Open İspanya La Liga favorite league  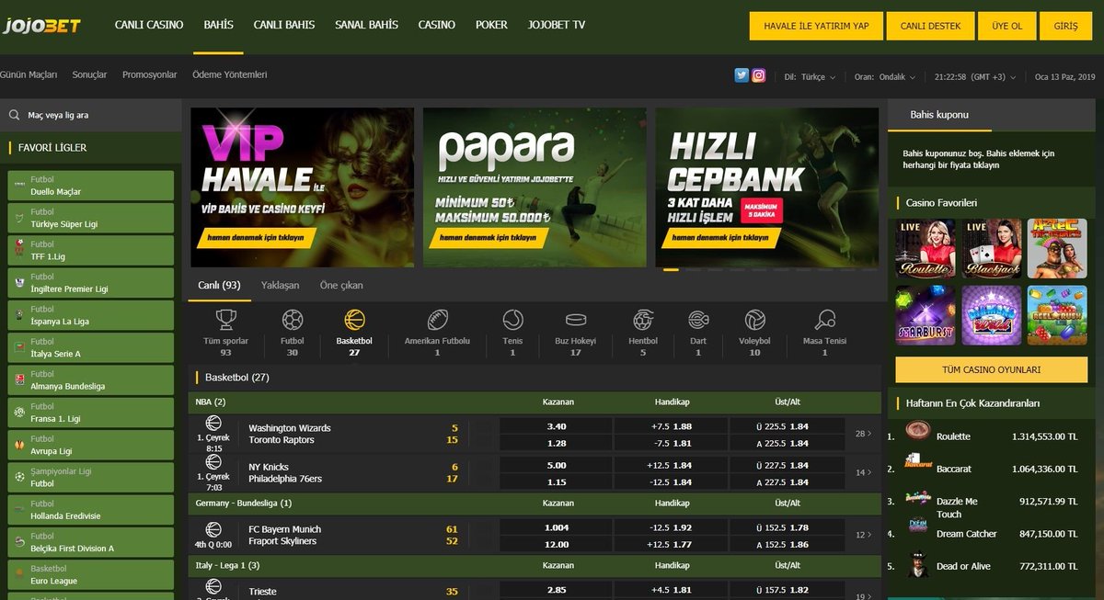point(90,315)
